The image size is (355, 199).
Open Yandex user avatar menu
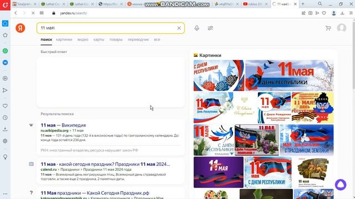coord(342,28)
